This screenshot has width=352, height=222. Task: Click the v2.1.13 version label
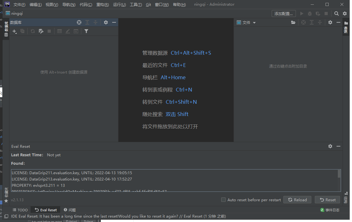17,200
